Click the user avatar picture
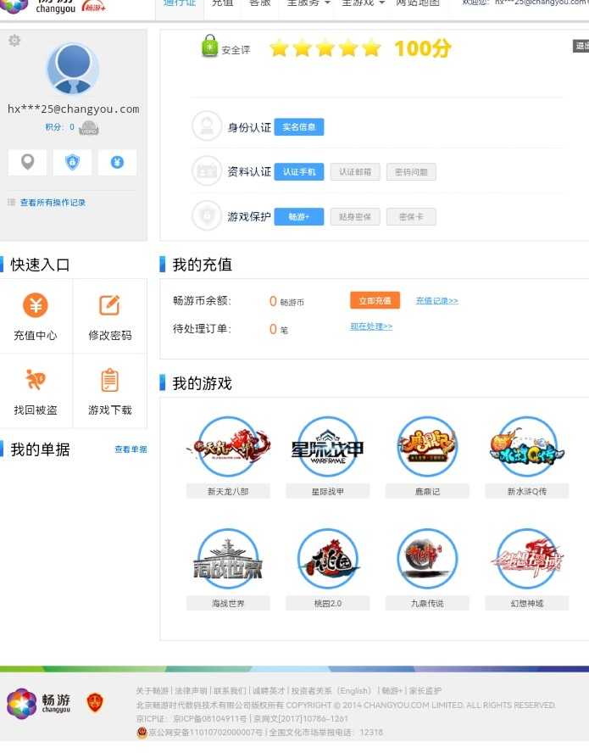The height and width of the screenshot is (753, 589). click(x=72, y=70)
